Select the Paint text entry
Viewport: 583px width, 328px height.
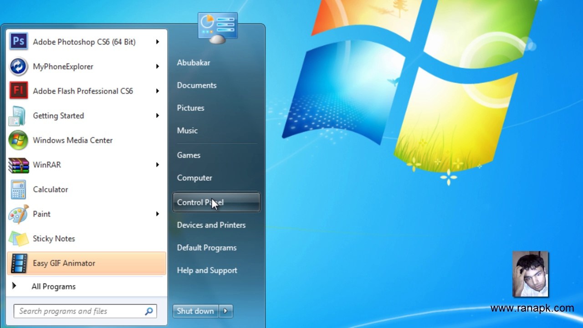click(42, 214)
